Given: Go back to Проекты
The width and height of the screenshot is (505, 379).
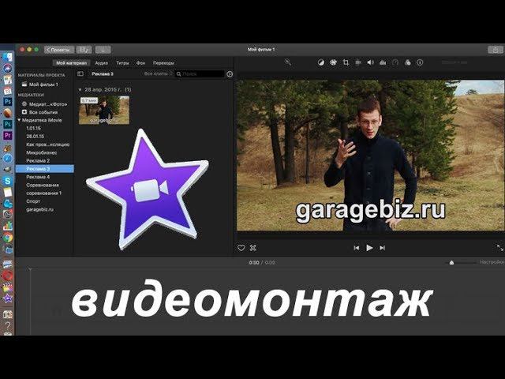Looking at the screenshot, I should coord(59,50).
